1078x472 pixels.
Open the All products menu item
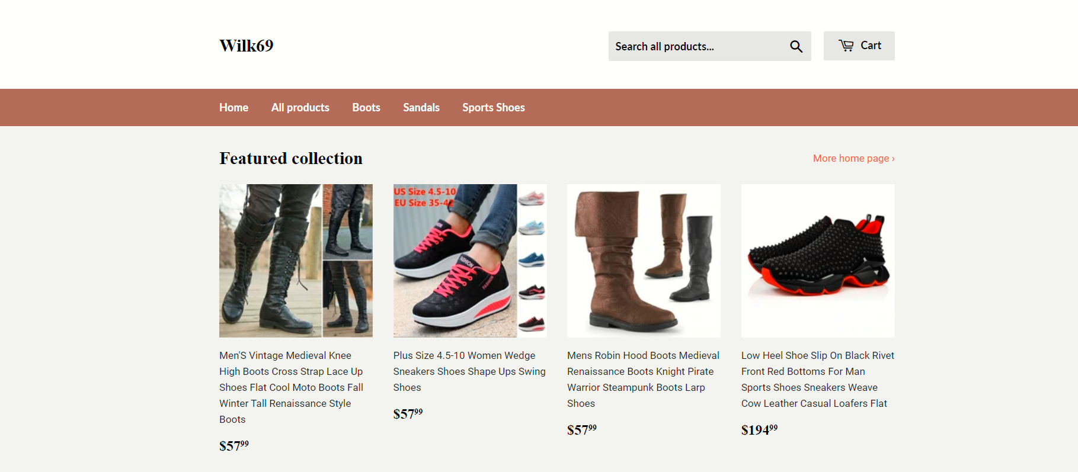click(x=300, y=107)
